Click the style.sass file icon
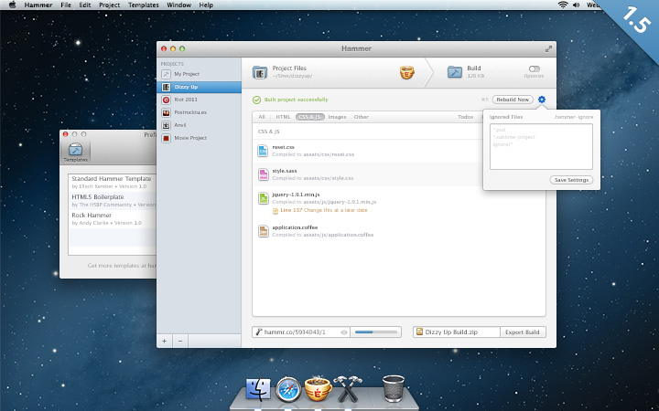659x411 pixels. pyautogui.click(x=263, y=174)
